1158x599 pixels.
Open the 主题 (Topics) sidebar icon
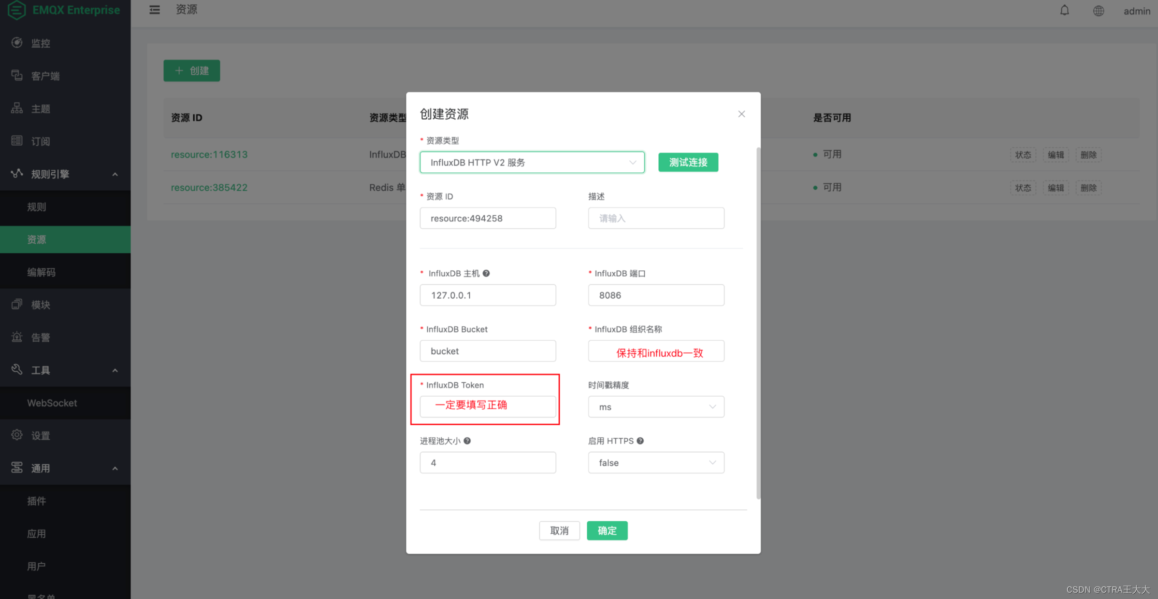point(16,108)
